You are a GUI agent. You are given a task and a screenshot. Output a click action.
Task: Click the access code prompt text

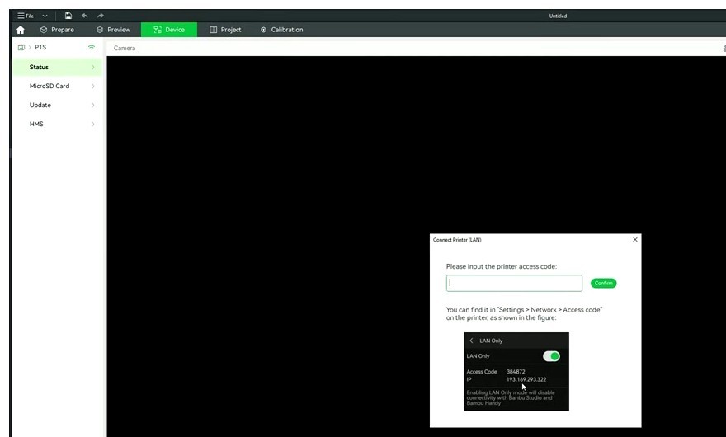(x=502, y=266)
